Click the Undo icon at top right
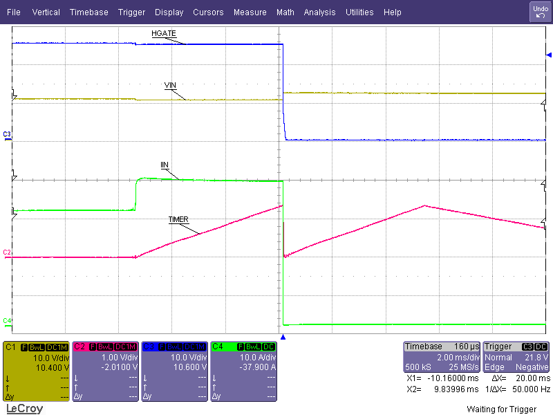553x415 pixels. pyautogui.click(x=539, y=11)
